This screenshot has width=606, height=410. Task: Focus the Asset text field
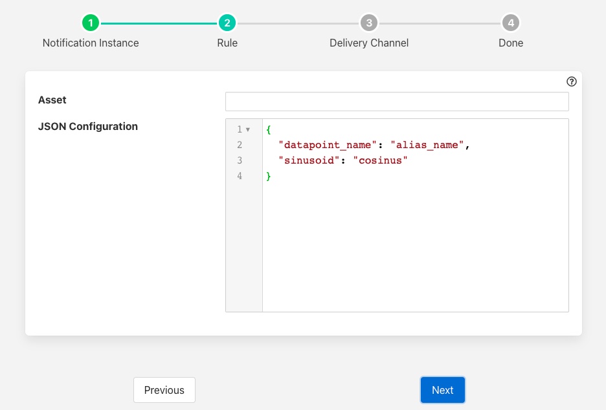[396, 102]
